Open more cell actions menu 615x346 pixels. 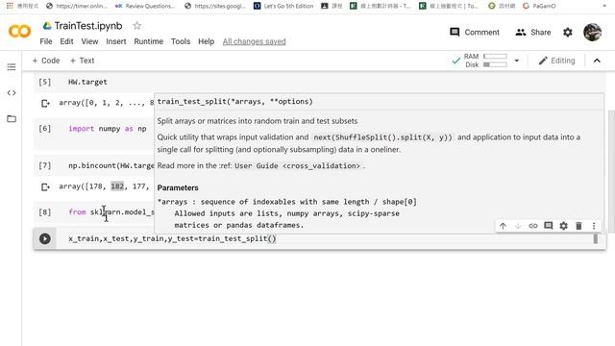coord(594,226)
